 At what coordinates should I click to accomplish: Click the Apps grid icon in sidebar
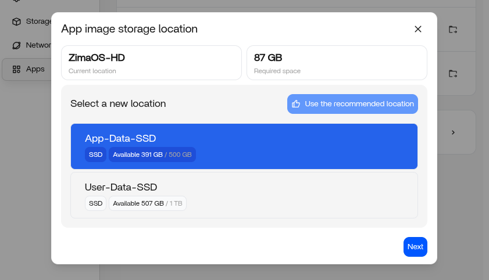[16, 69]
